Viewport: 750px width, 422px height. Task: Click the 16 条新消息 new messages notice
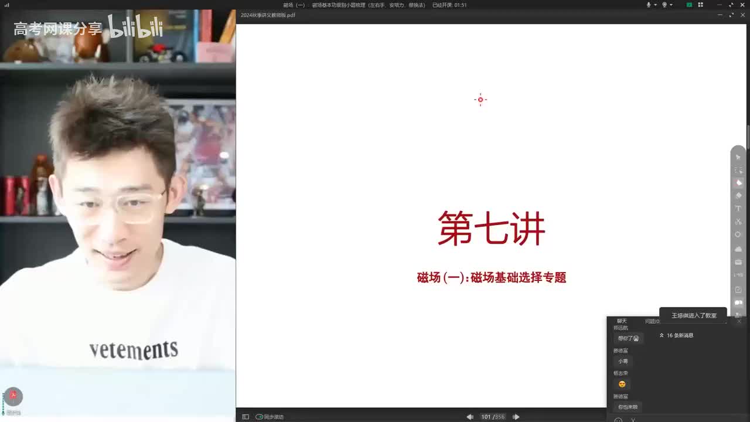tap(677, 335)
